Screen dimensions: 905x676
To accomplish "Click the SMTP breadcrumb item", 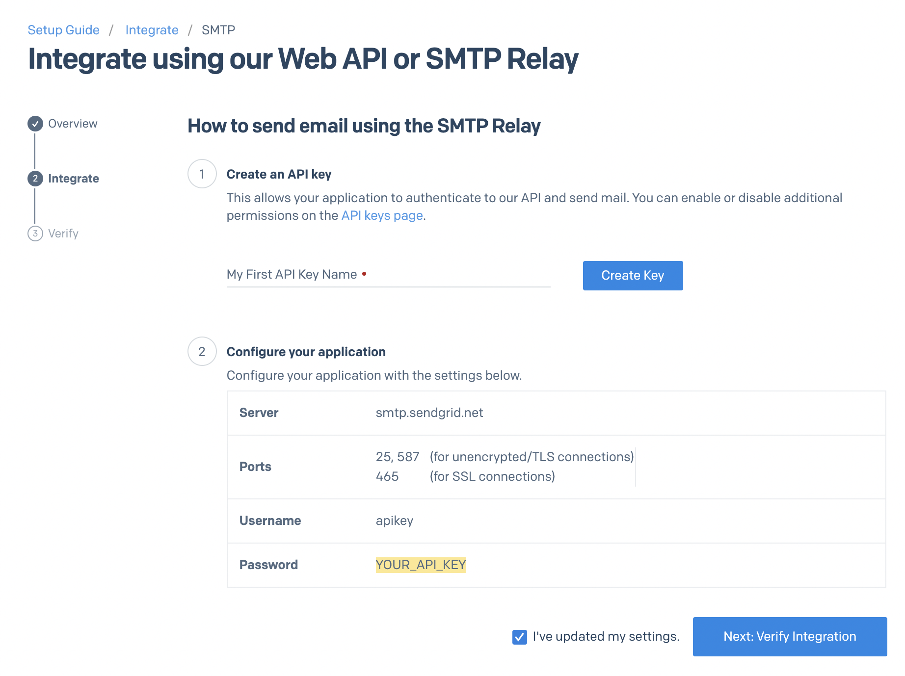I will coord(218,30).
